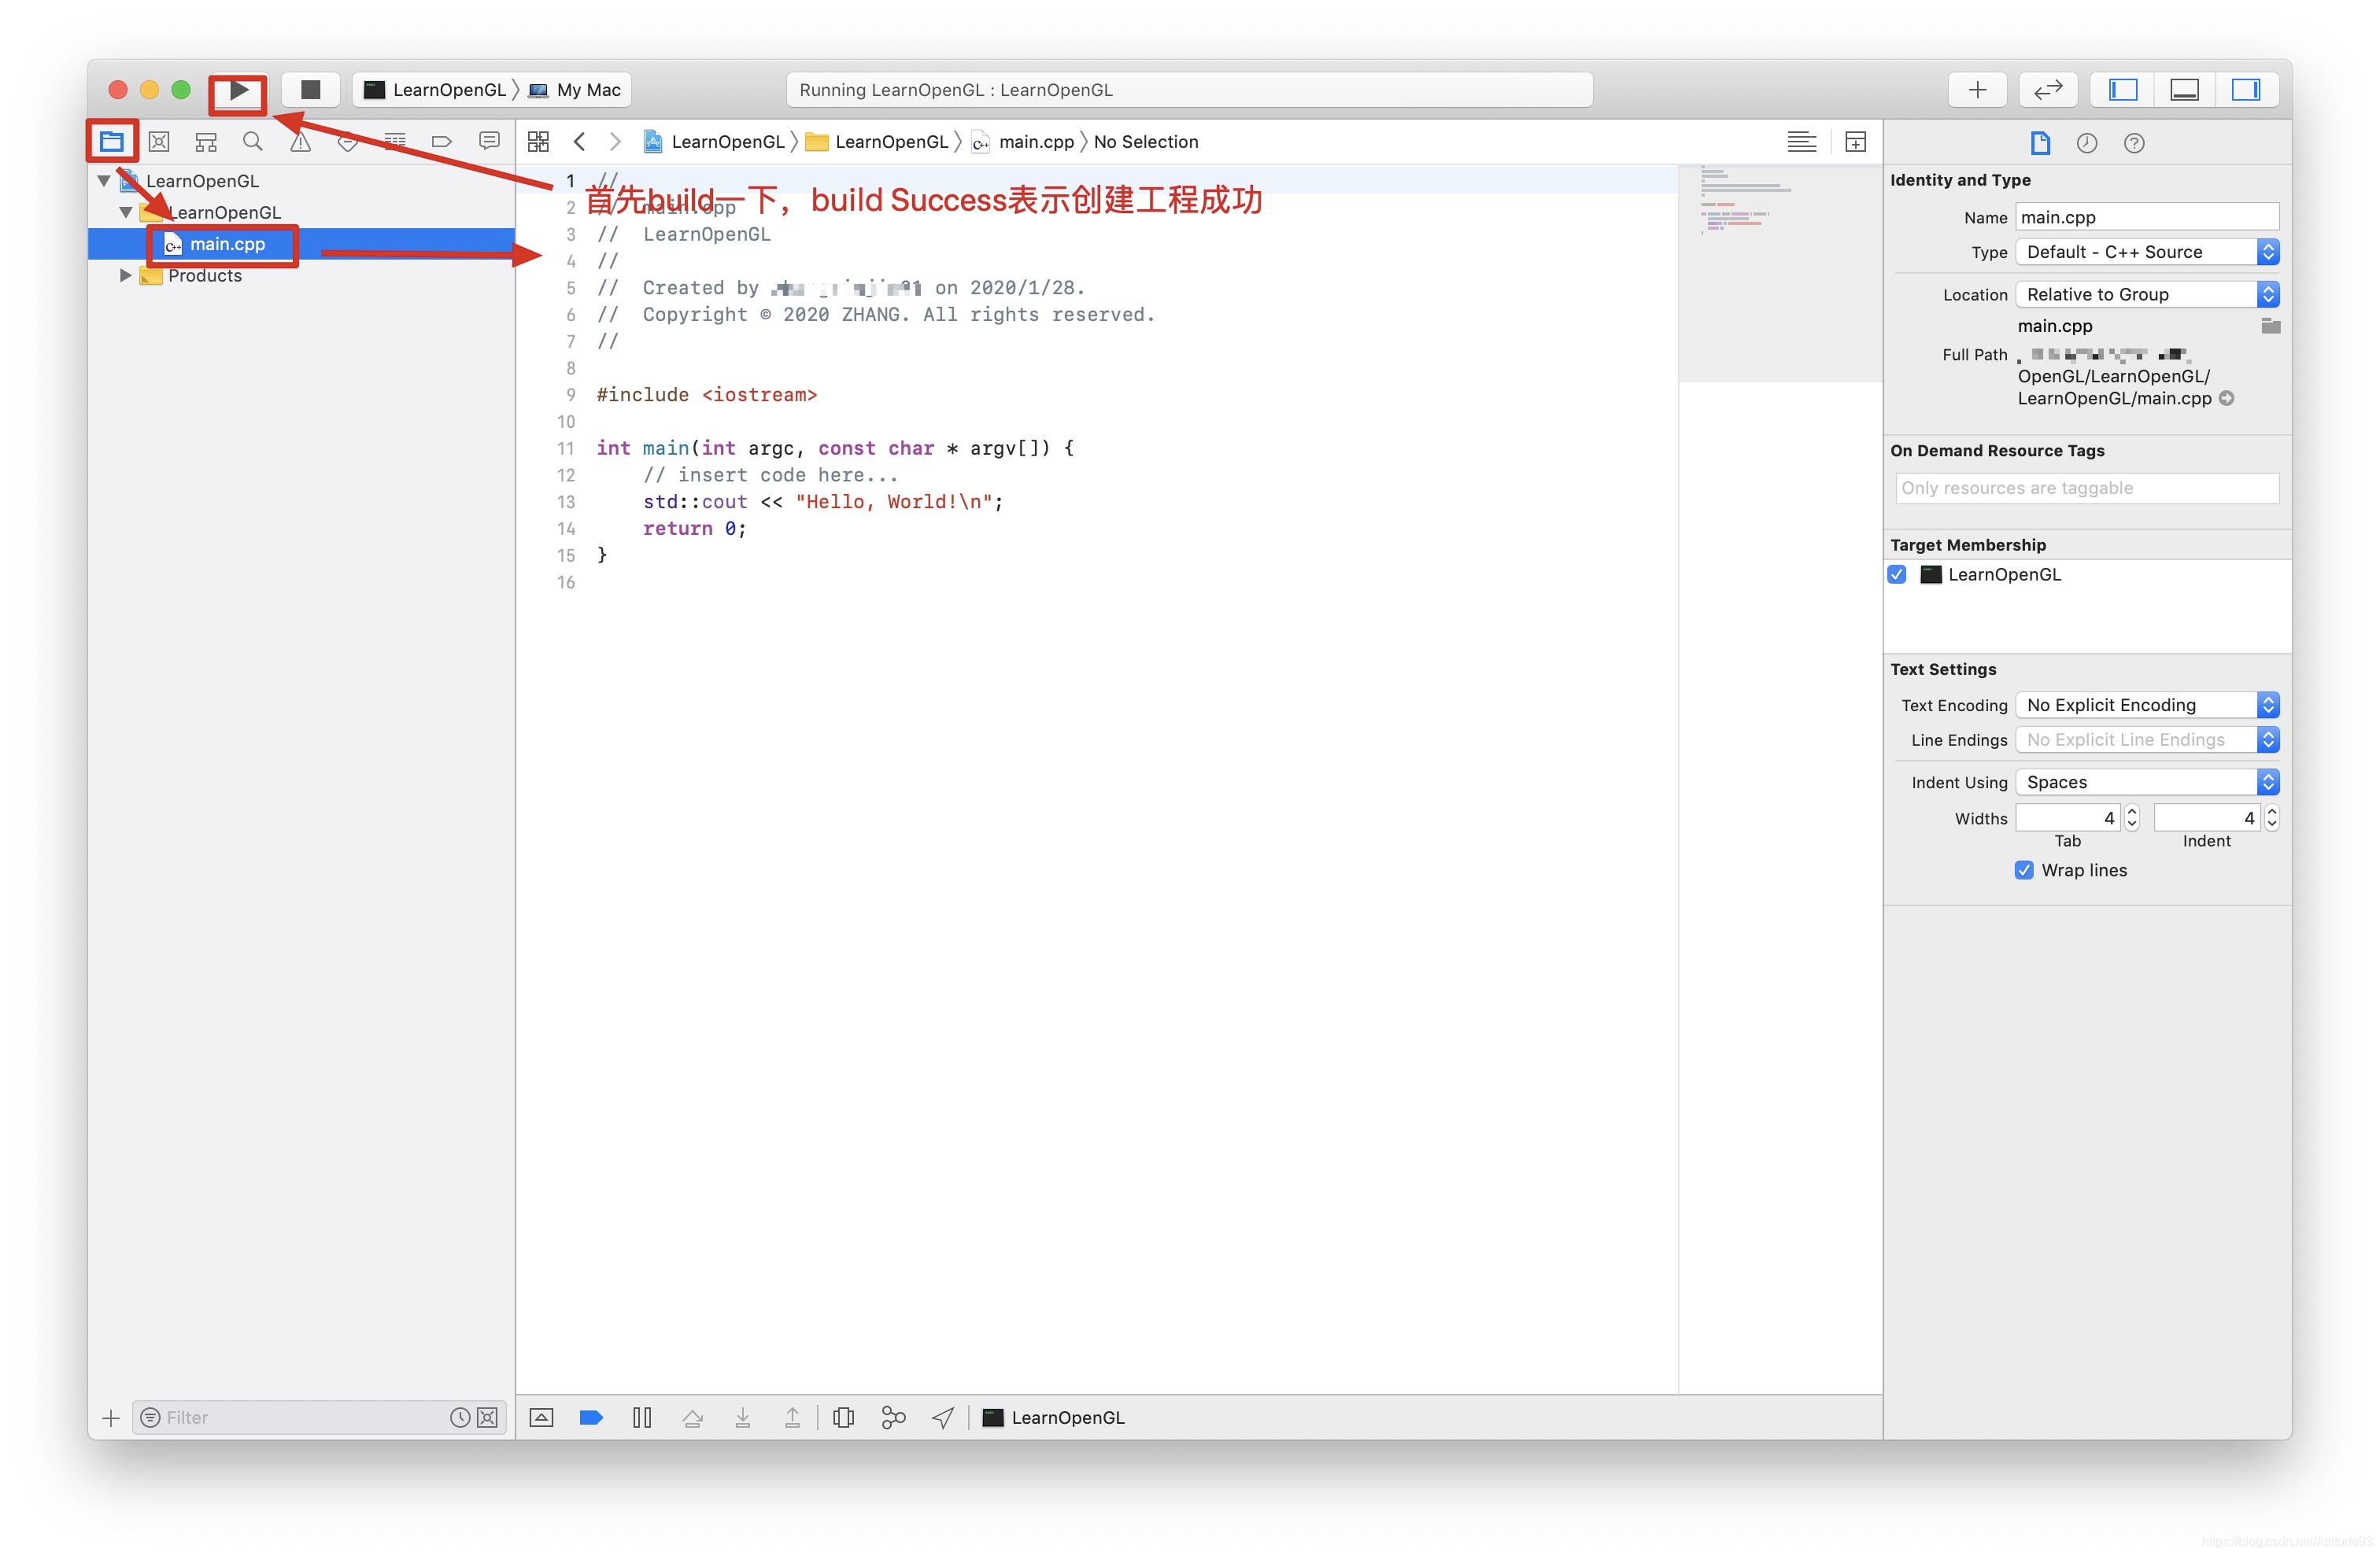
Task: Uncheck LearnOpenGL target membership checkbox
Action: [x=1897, y=574]
